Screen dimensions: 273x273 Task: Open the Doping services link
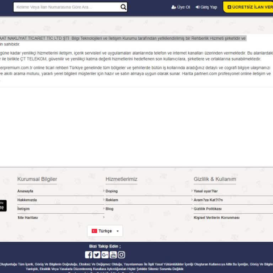click(111, 191)
